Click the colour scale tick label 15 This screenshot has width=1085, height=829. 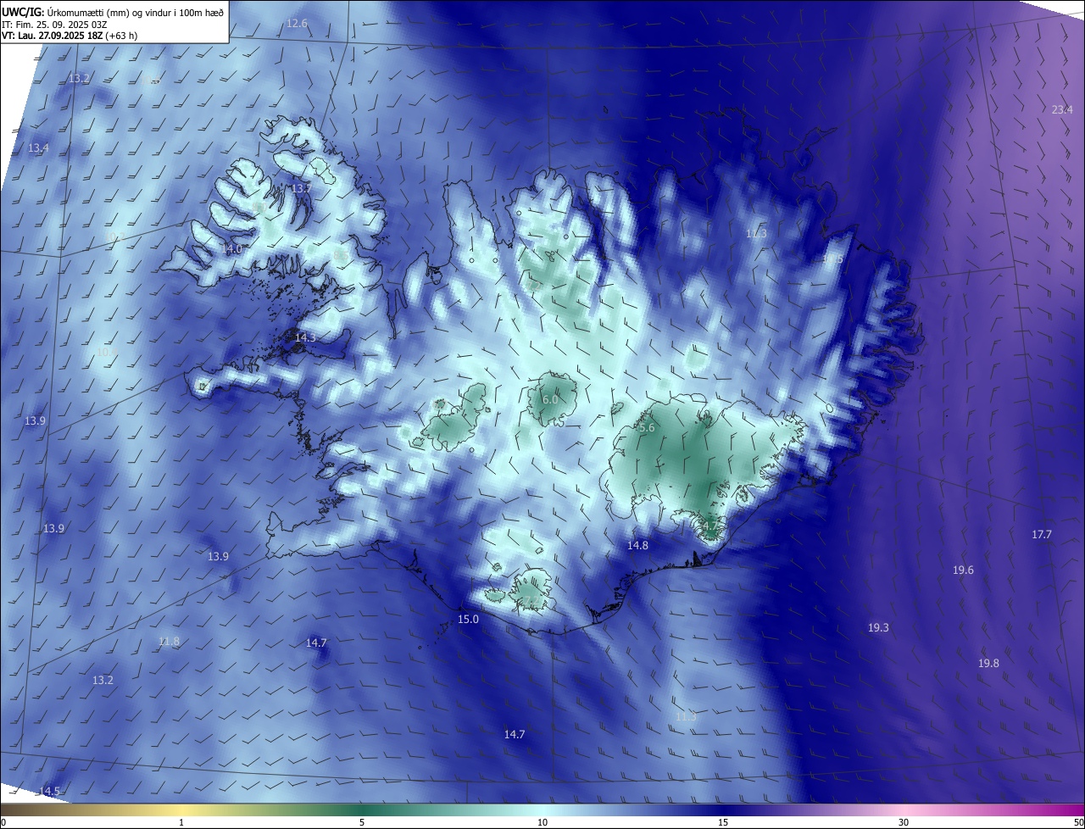(723, 823)
